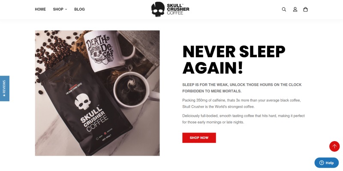This screenshot has height=171, width=343.
Task: Click the 'Sleep is for the weak' subheading
Action: click(x=242, y=88)
